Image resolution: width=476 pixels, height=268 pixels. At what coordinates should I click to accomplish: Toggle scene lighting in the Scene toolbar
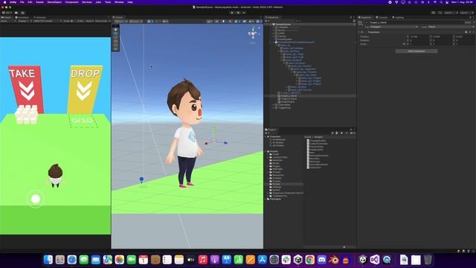pyautogui.click(x=223, y=22)
